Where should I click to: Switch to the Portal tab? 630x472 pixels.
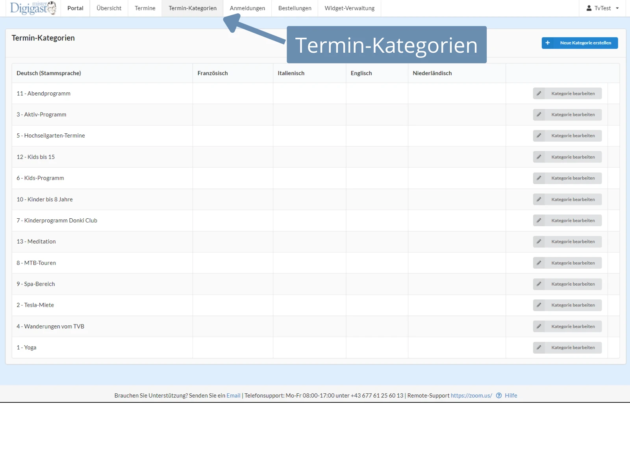pos(75,8)
